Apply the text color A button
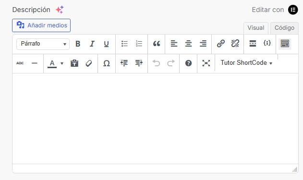 pyautogui.click(x=52, y=63)
